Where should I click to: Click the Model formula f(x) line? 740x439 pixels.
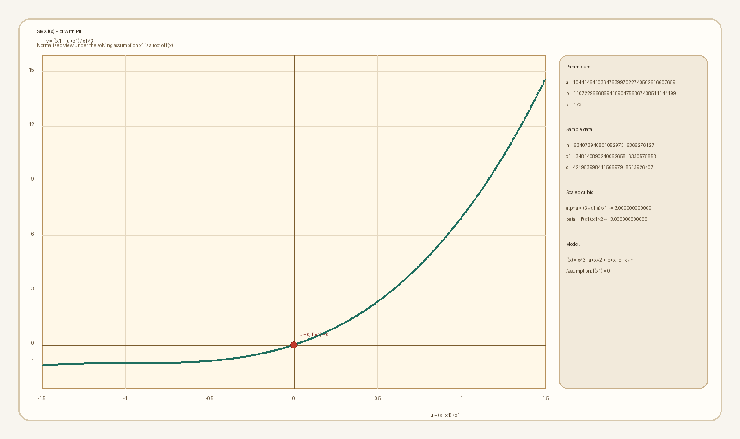coord(599,260)
